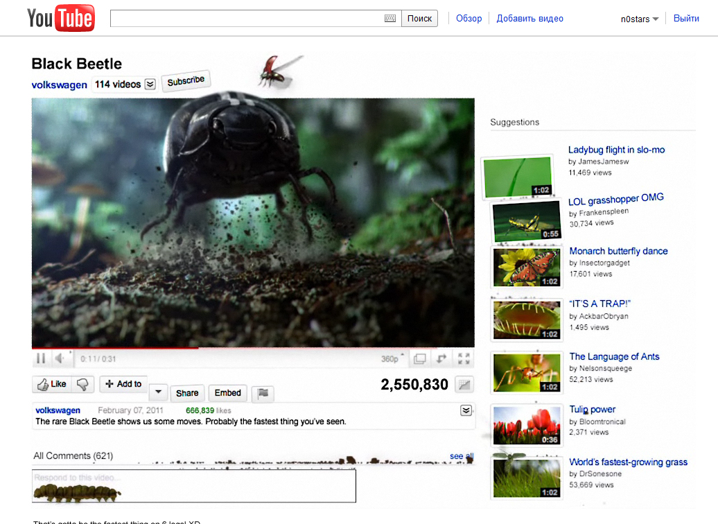Click the author name Nelsonsqueege
The height and width of the screenshot is (524, 718).
[x=605, y=368]
